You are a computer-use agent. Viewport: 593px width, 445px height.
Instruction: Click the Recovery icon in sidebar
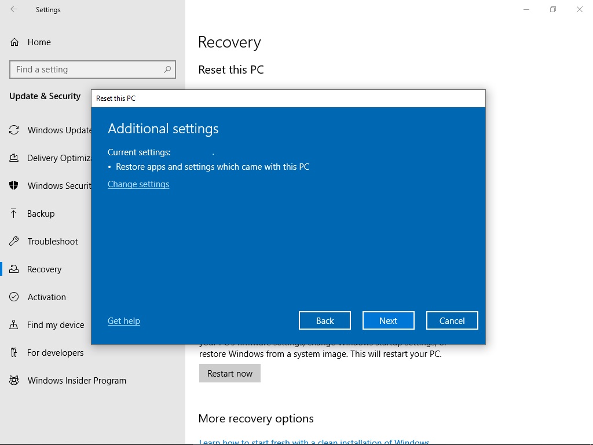click(x=14, y=269)
